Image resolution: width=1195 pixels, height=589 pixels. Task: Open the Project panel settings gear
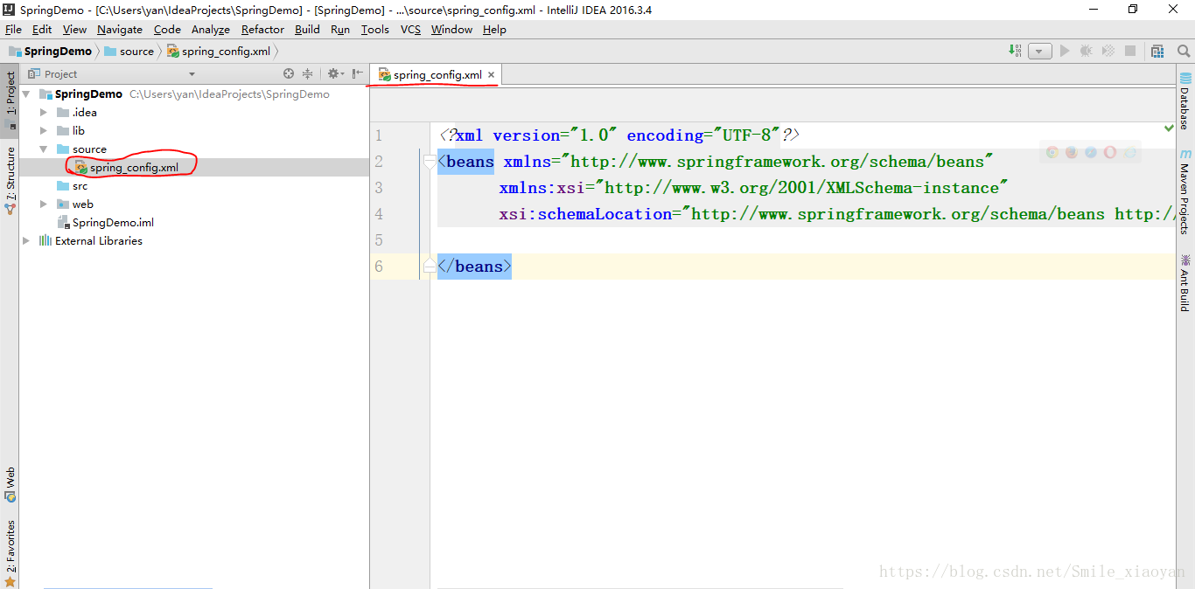tap(334, 74)
